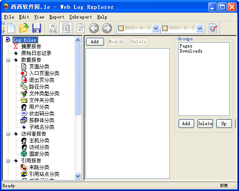Click the tree scrollbar down arrow
Viewport: 239px width, 191px height.
78,176
